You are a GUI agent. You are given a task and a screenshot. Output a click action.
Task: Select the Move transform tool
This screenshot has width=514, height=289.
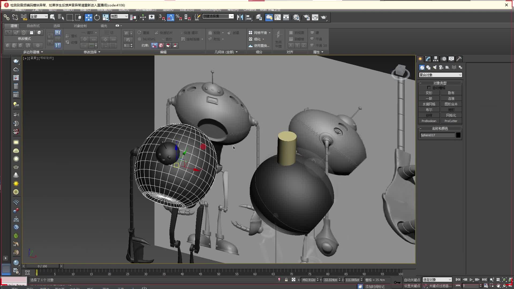[x=88, y=17]
